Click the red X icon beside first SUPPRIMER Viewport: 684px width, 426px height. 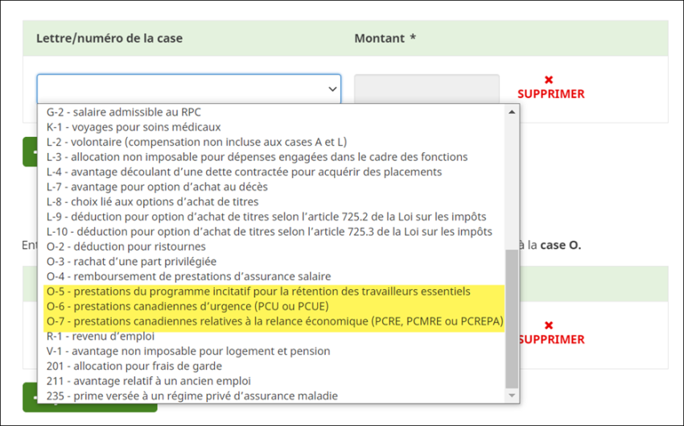[549, 80]
